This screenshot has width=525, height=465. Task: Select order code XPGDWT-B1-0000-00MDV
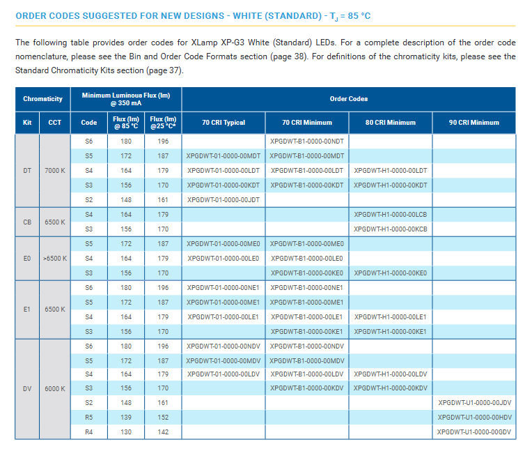click(307, 360)
